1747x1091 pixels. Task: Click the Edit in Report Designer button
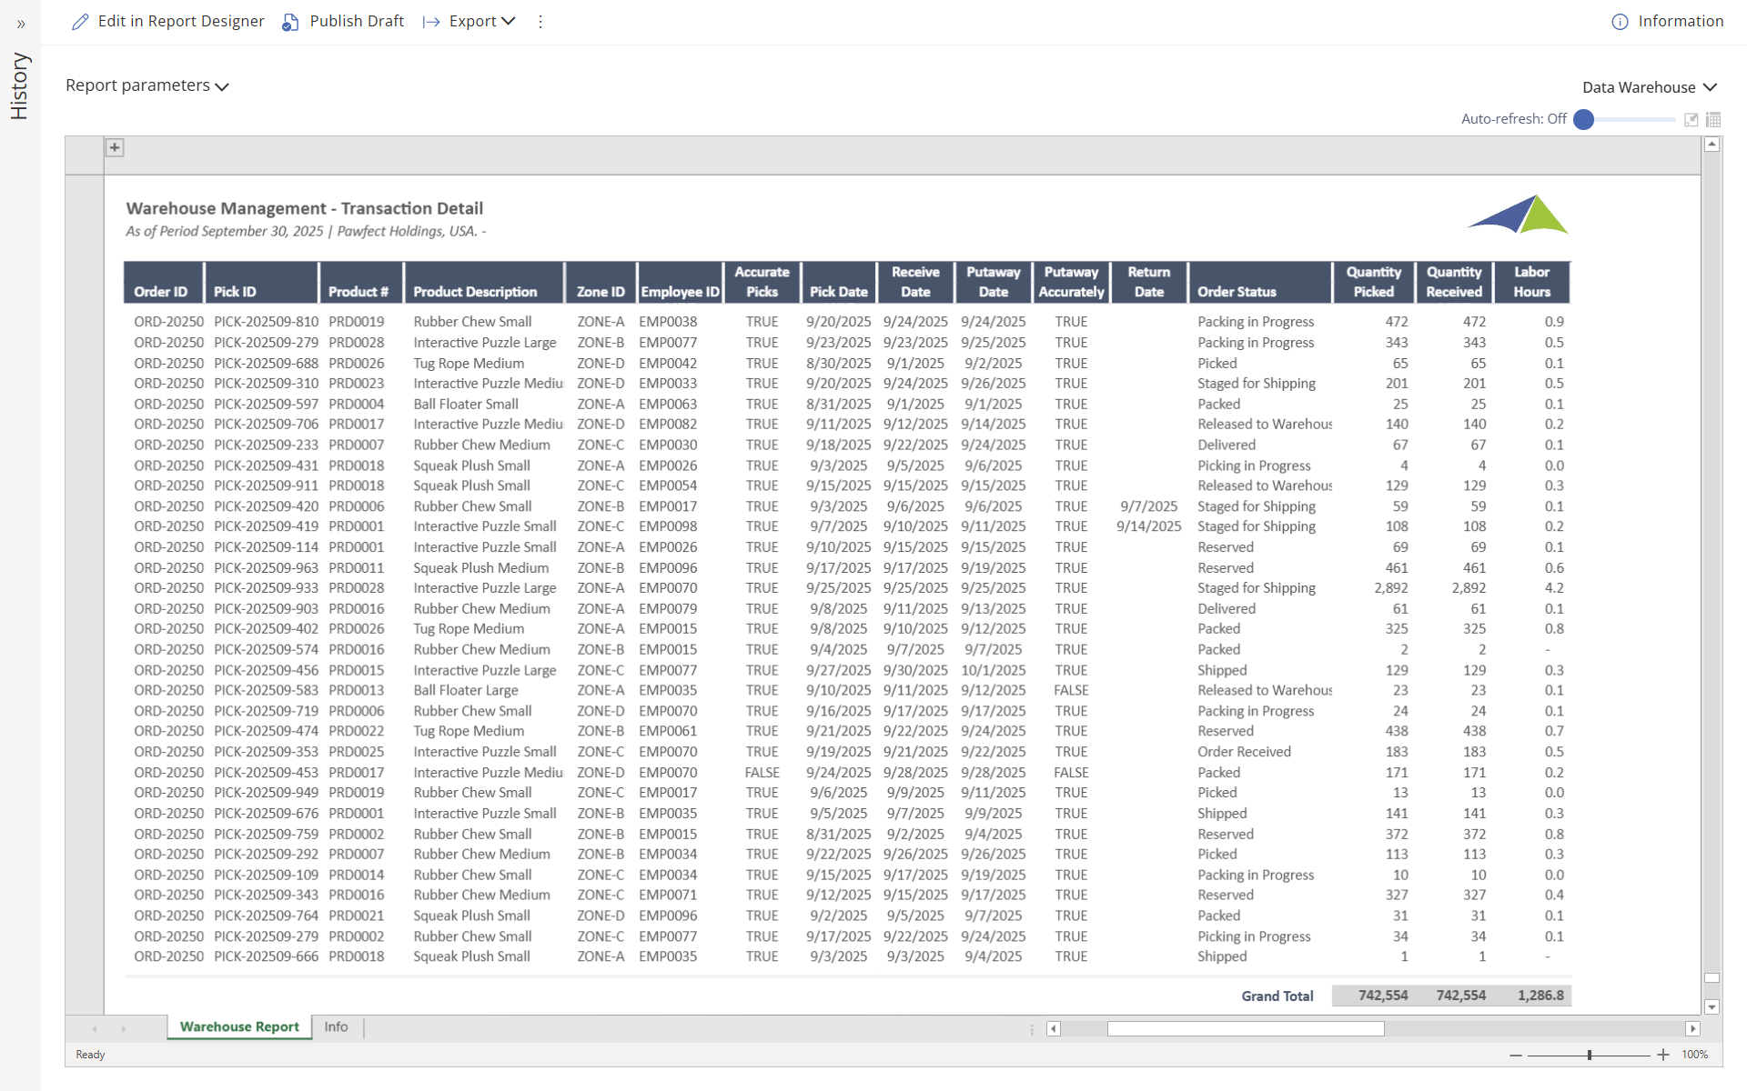(181, 22)
